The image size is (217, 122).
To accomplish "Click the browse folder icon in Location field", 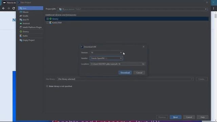I will pyautogui.click(x=143, y=64).
